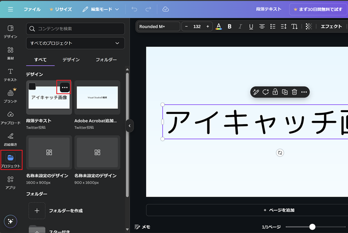Image resolution: width=348 pixels, height=233 pixels.
Task: Tick the checkbox on アイキャッチ画像 thumbnail
Action: [32, 86]
